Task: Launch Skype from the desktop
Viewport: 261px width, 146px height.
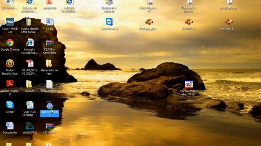Action: pyautogui.click(x=10, y=105)
